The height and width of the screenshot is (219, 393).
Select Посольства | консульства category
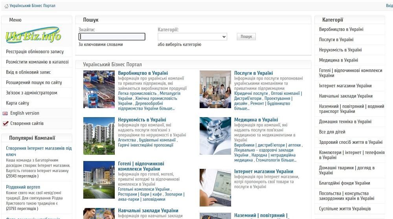[347, 196]
